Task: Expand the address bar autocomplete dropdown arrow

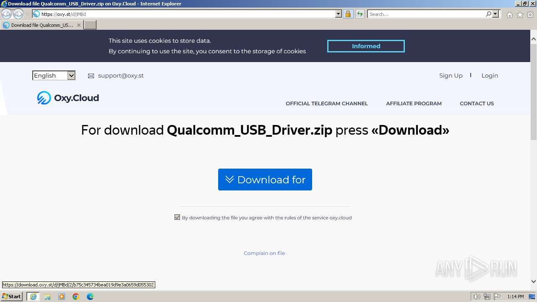Action: (339, 14)
